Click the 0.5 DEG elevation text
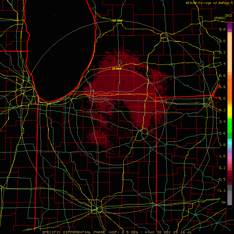Screen dimensions: 234x234 (130, 232)
